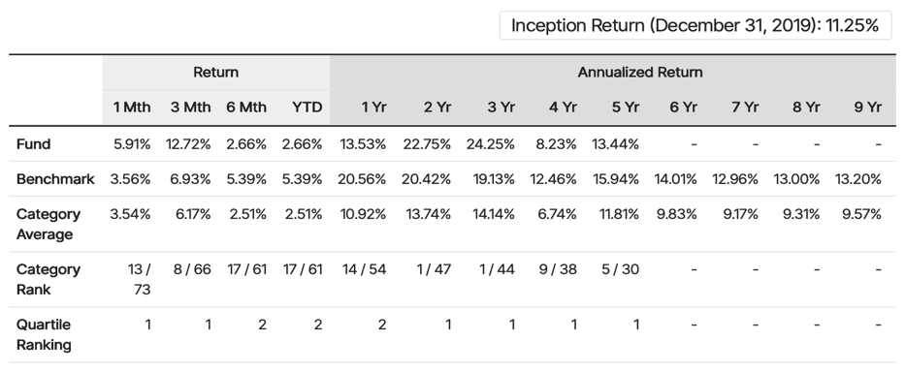This screenshot has height=372, width=905.
Task: Click the Annualized Return group header
Action: [x=640, y=73]
